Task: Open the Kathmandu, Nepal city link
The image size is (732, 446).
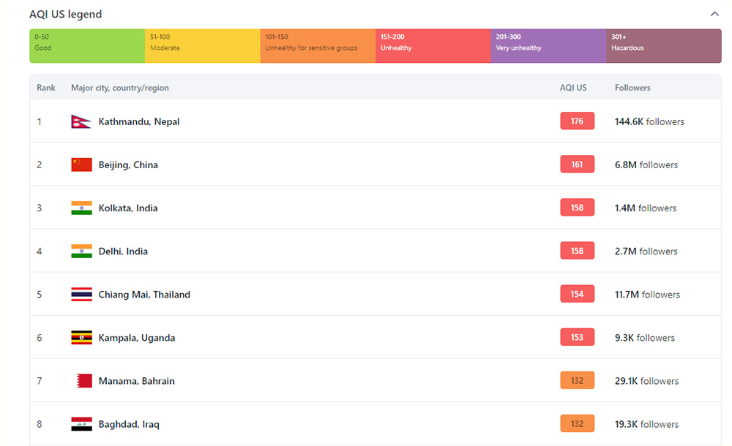Action: pos(139,121)
